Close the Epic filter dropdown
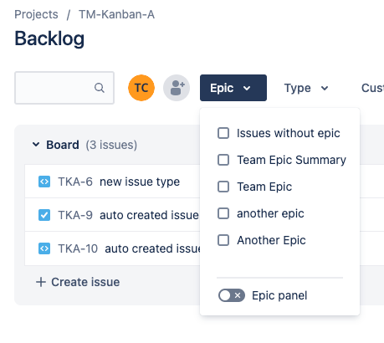This screenshot has height=343, width=384. 233,88
